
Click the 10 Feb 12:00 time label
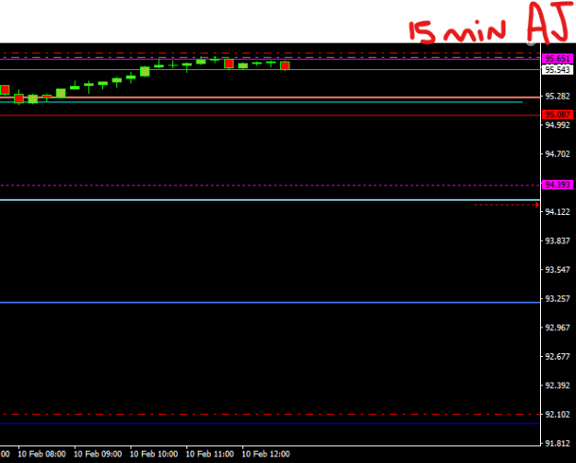pos(265,454)
